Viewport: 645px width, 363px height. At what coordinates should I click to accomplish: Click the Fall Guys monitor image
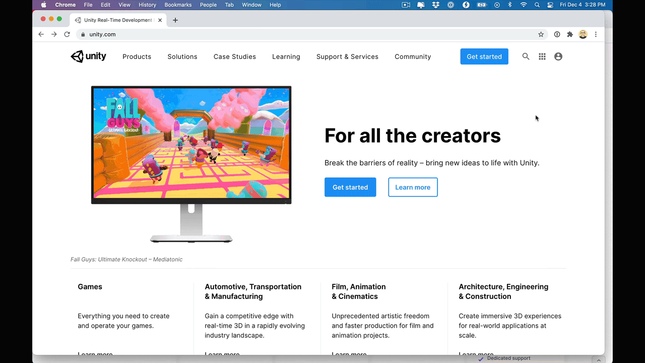tap(191, 164)
